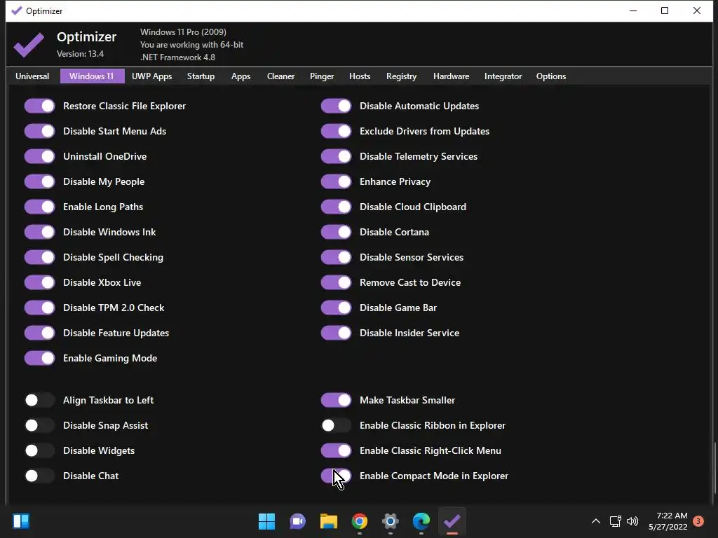The height and width of the screenshot is (538, 718).
Task: Open the Registry tab
Action: pos(401,76)
